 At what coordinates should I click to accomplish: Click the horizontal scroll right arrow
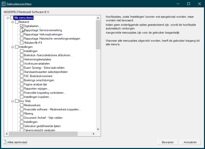pyautogui.click(x=94, y=134)
